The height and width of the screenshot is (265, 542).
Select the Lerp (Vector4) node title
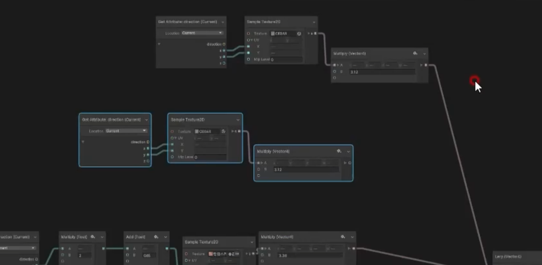508,257
